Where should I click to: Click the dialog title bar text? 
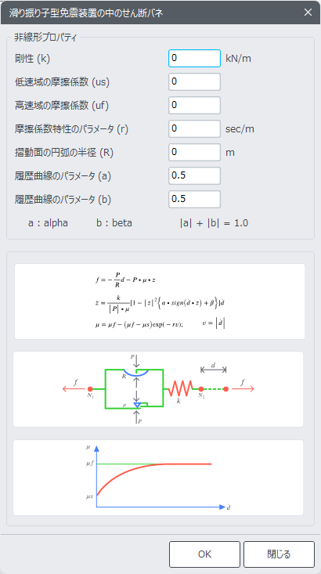[x=85, y=13]
